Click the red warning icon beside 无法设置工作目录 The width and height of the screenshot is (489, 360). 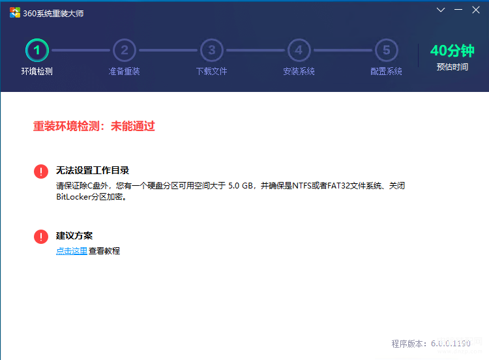click(x=41, y=172)
